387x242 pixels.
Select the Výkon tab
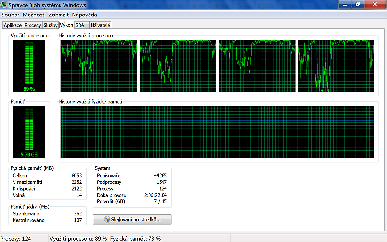click(66, 25)
